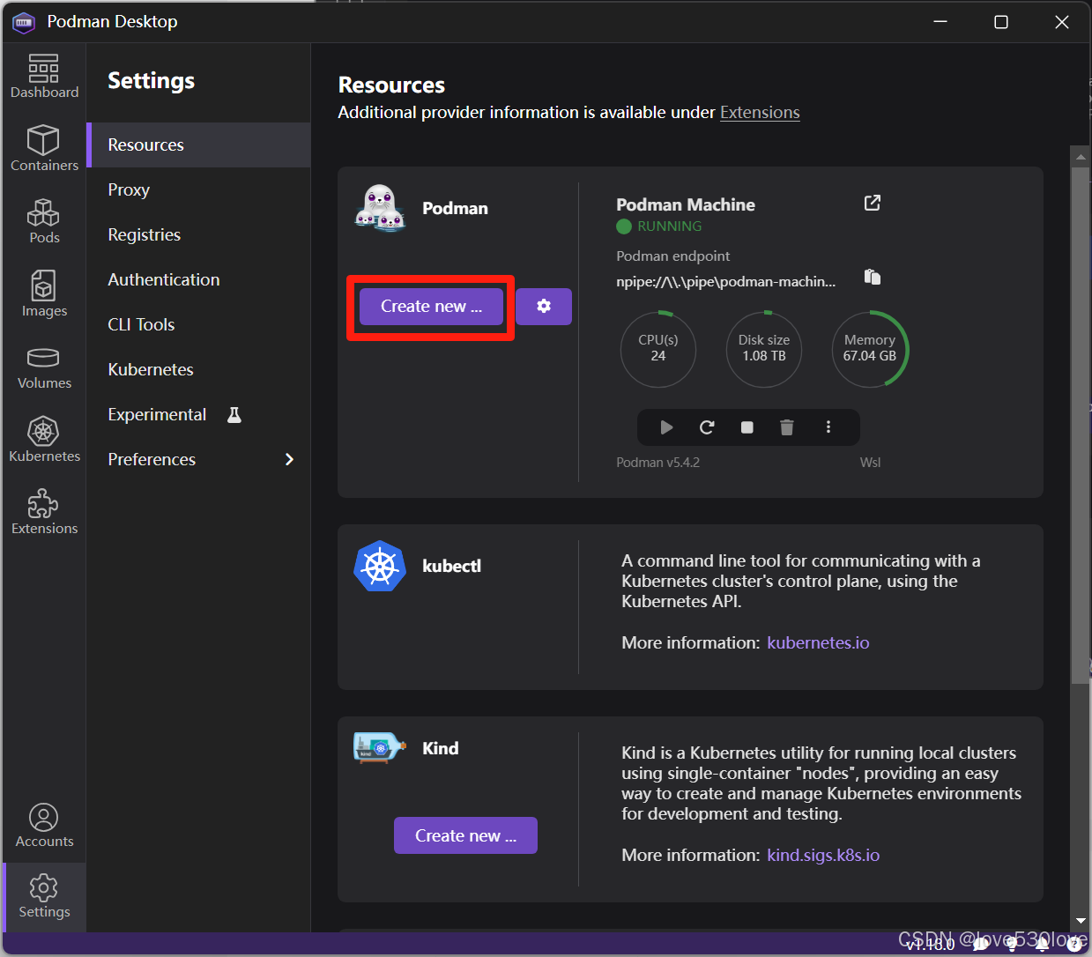Click the Resources page scrollbar thumb
1092x957 pixels.
(1081, 425)
